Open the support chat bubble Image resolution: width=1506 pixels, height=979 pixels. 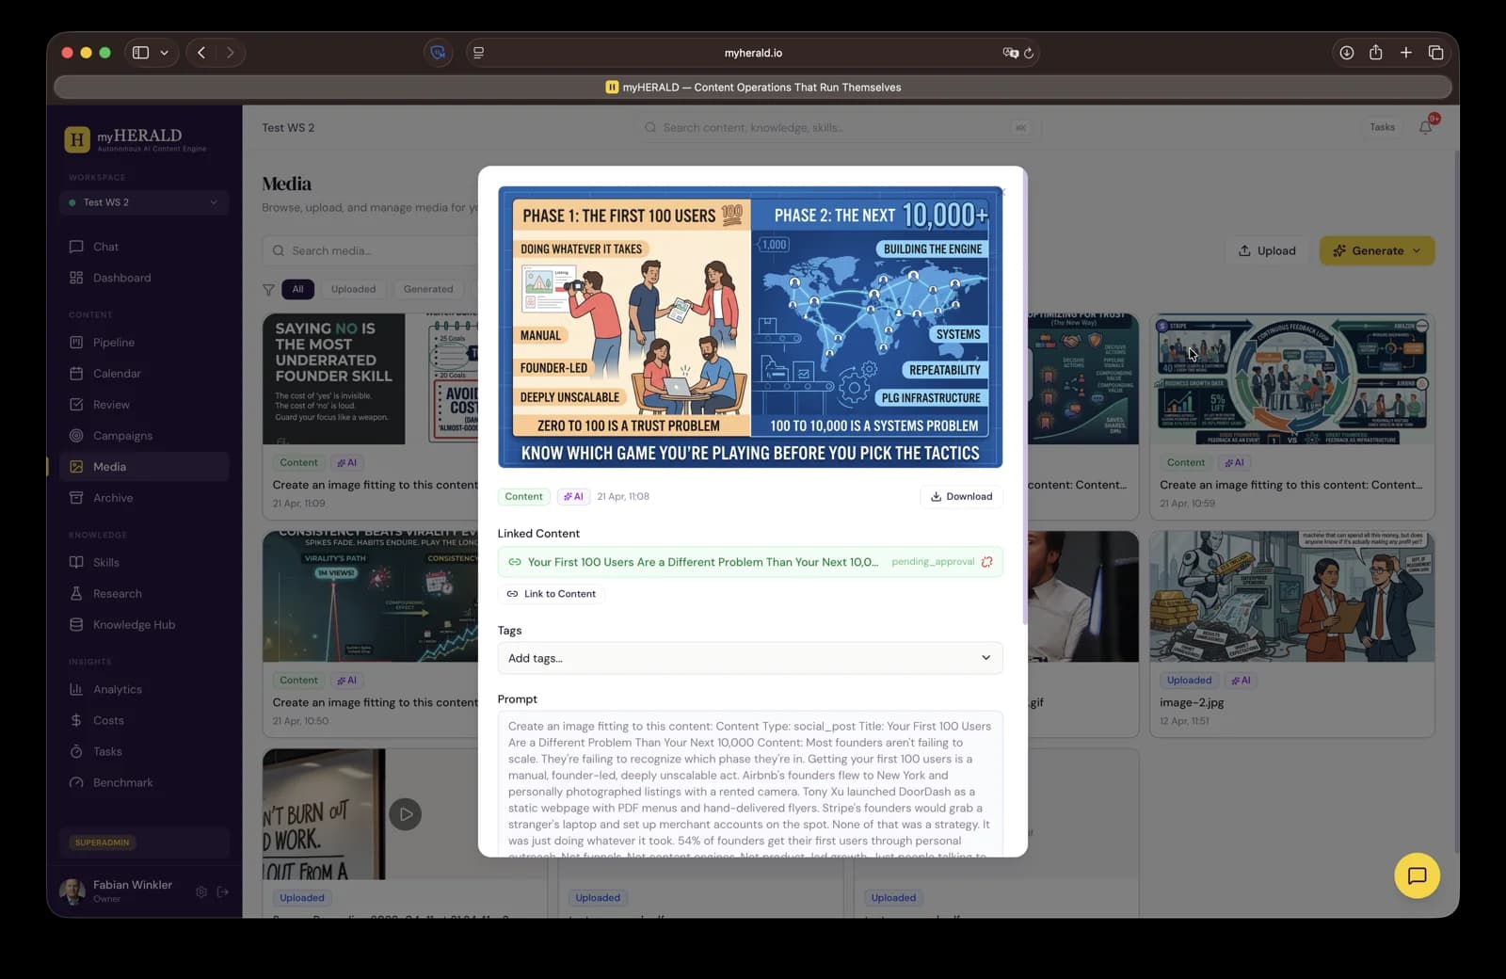pos(1417,875)
